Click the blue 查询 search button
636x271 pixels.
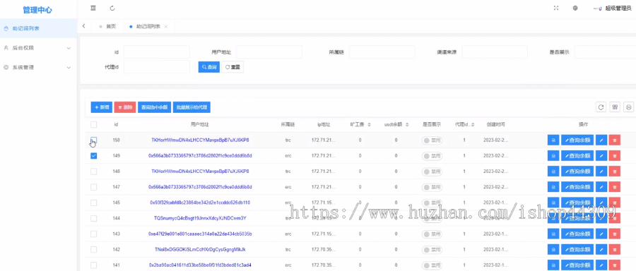click(209, 67)
